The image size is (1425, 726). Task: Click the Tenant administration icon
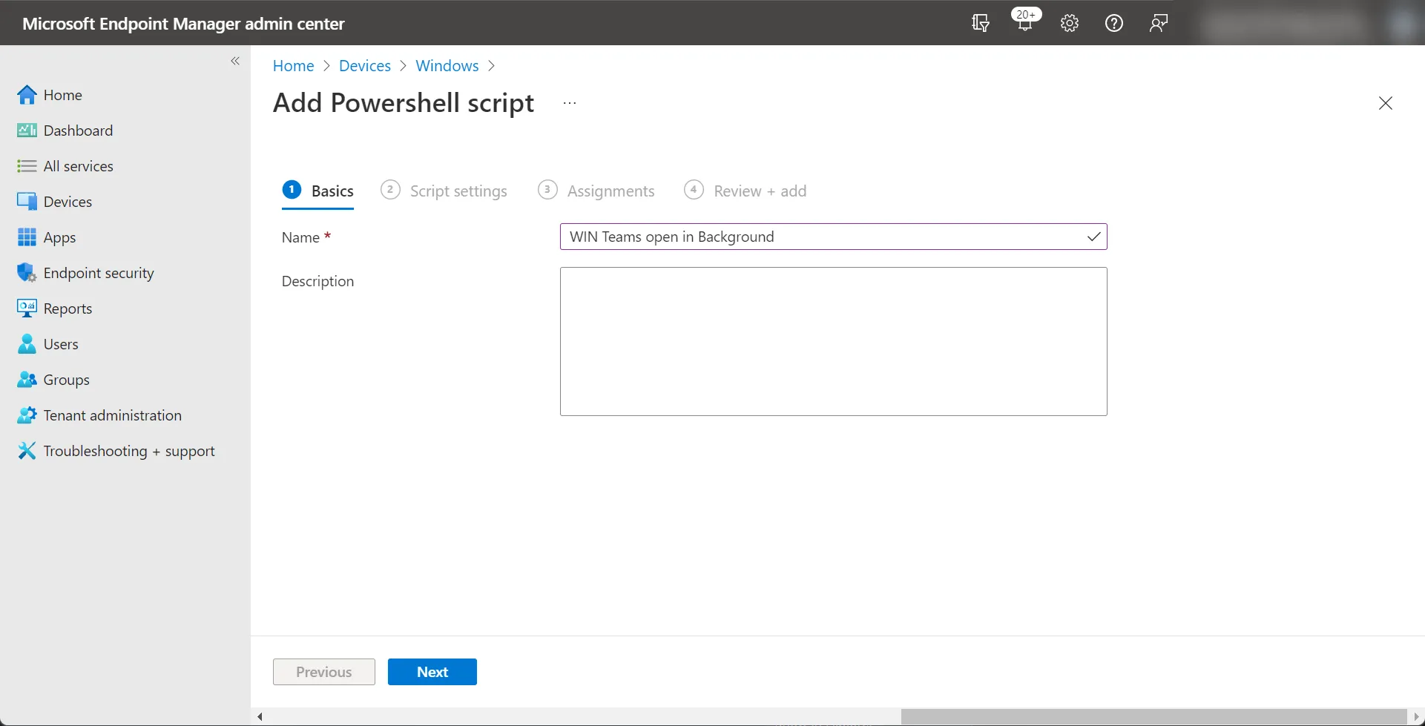pyautogui.click(x=27, y=415)
